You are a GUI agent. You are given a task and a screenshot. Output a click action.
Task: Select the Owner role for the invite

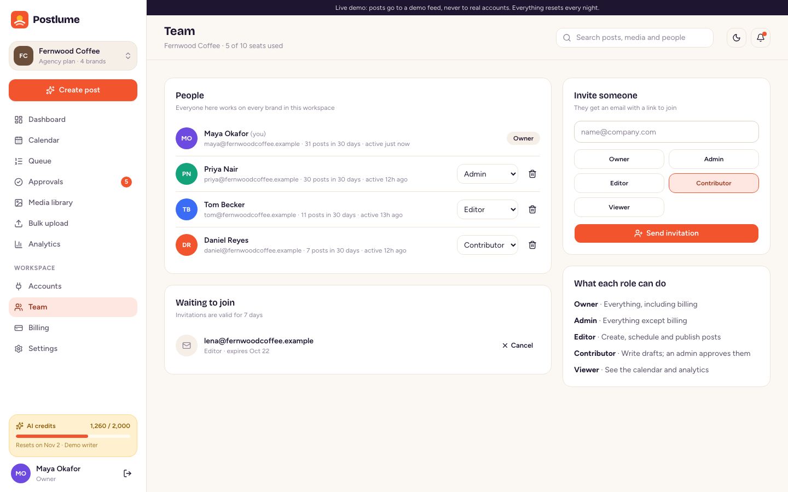pos(619,159)
